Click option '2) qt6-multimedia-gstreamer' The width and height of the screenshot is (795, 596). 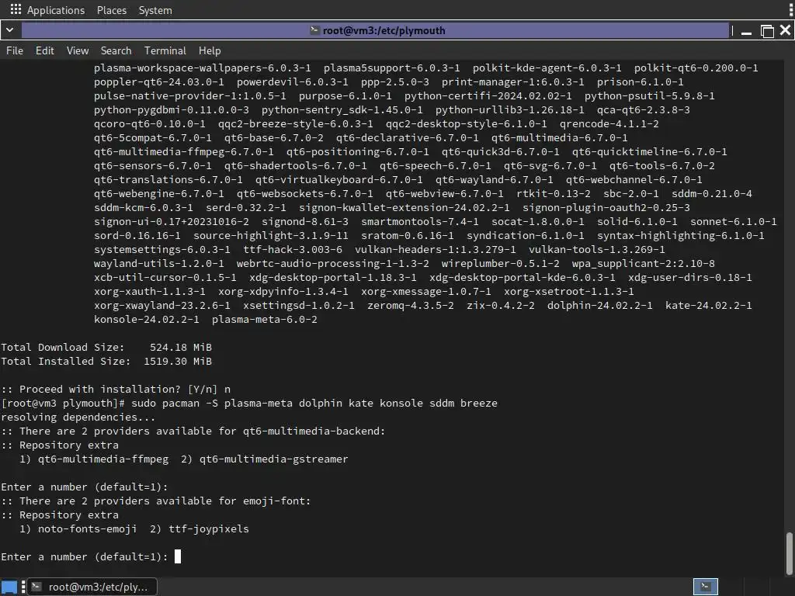pyautogui.click(x=265, y=459)
